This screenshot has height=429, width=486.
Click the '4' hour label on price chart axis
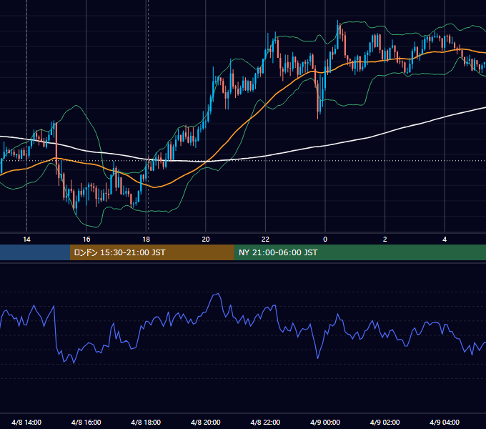tap(445, 240)
